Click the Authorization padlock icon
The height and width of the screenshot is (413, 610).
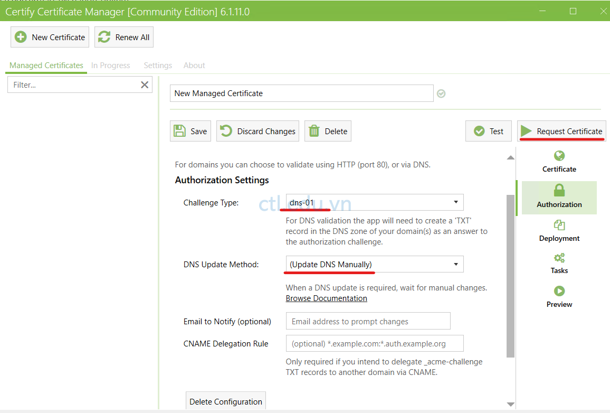coord(559,191)
